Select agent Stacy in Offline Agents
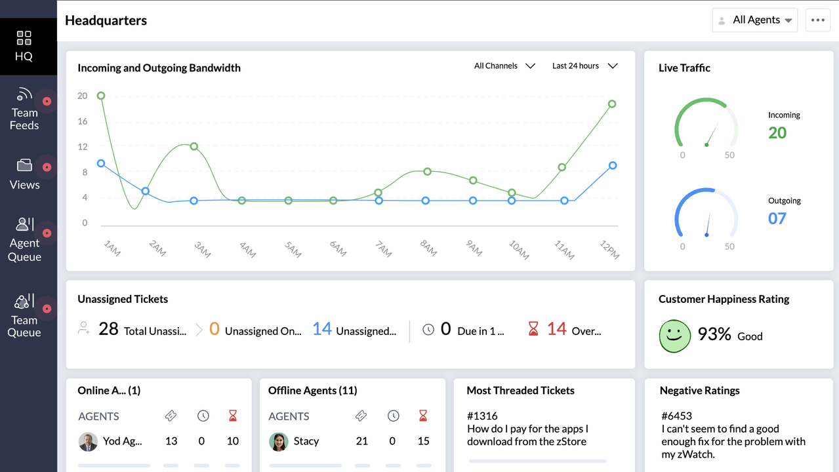The image size is (839, 472). pyautogui.click(x=306, y=441)
